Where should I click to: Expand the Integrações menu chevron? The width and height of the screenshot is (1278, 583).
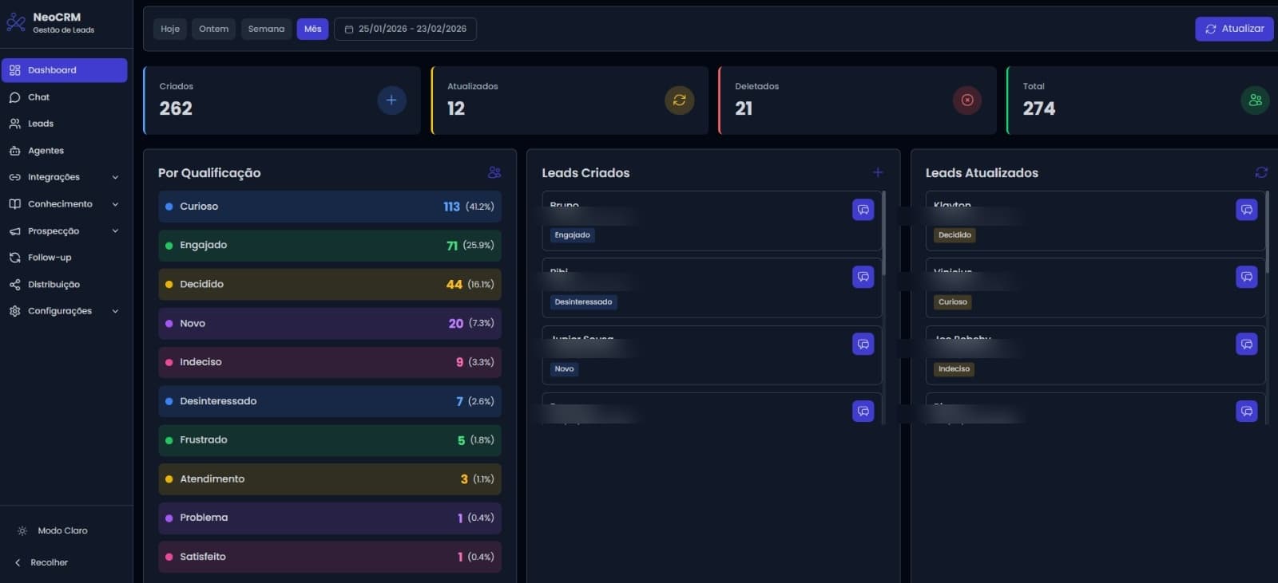pyautogui.click(x=115, y=177)
